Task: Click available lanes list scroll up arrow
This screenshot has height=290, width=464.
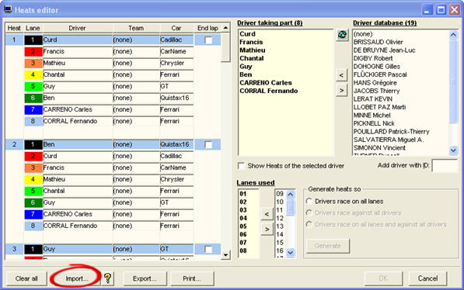Action: pyautogui.click(x=291, y=195)
